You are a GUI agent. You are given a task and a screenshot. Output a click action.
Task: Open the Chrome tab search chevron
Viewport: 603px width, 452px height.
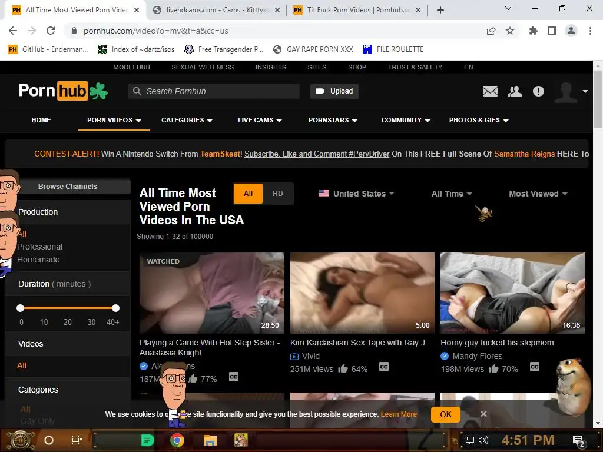click(508, 8)
